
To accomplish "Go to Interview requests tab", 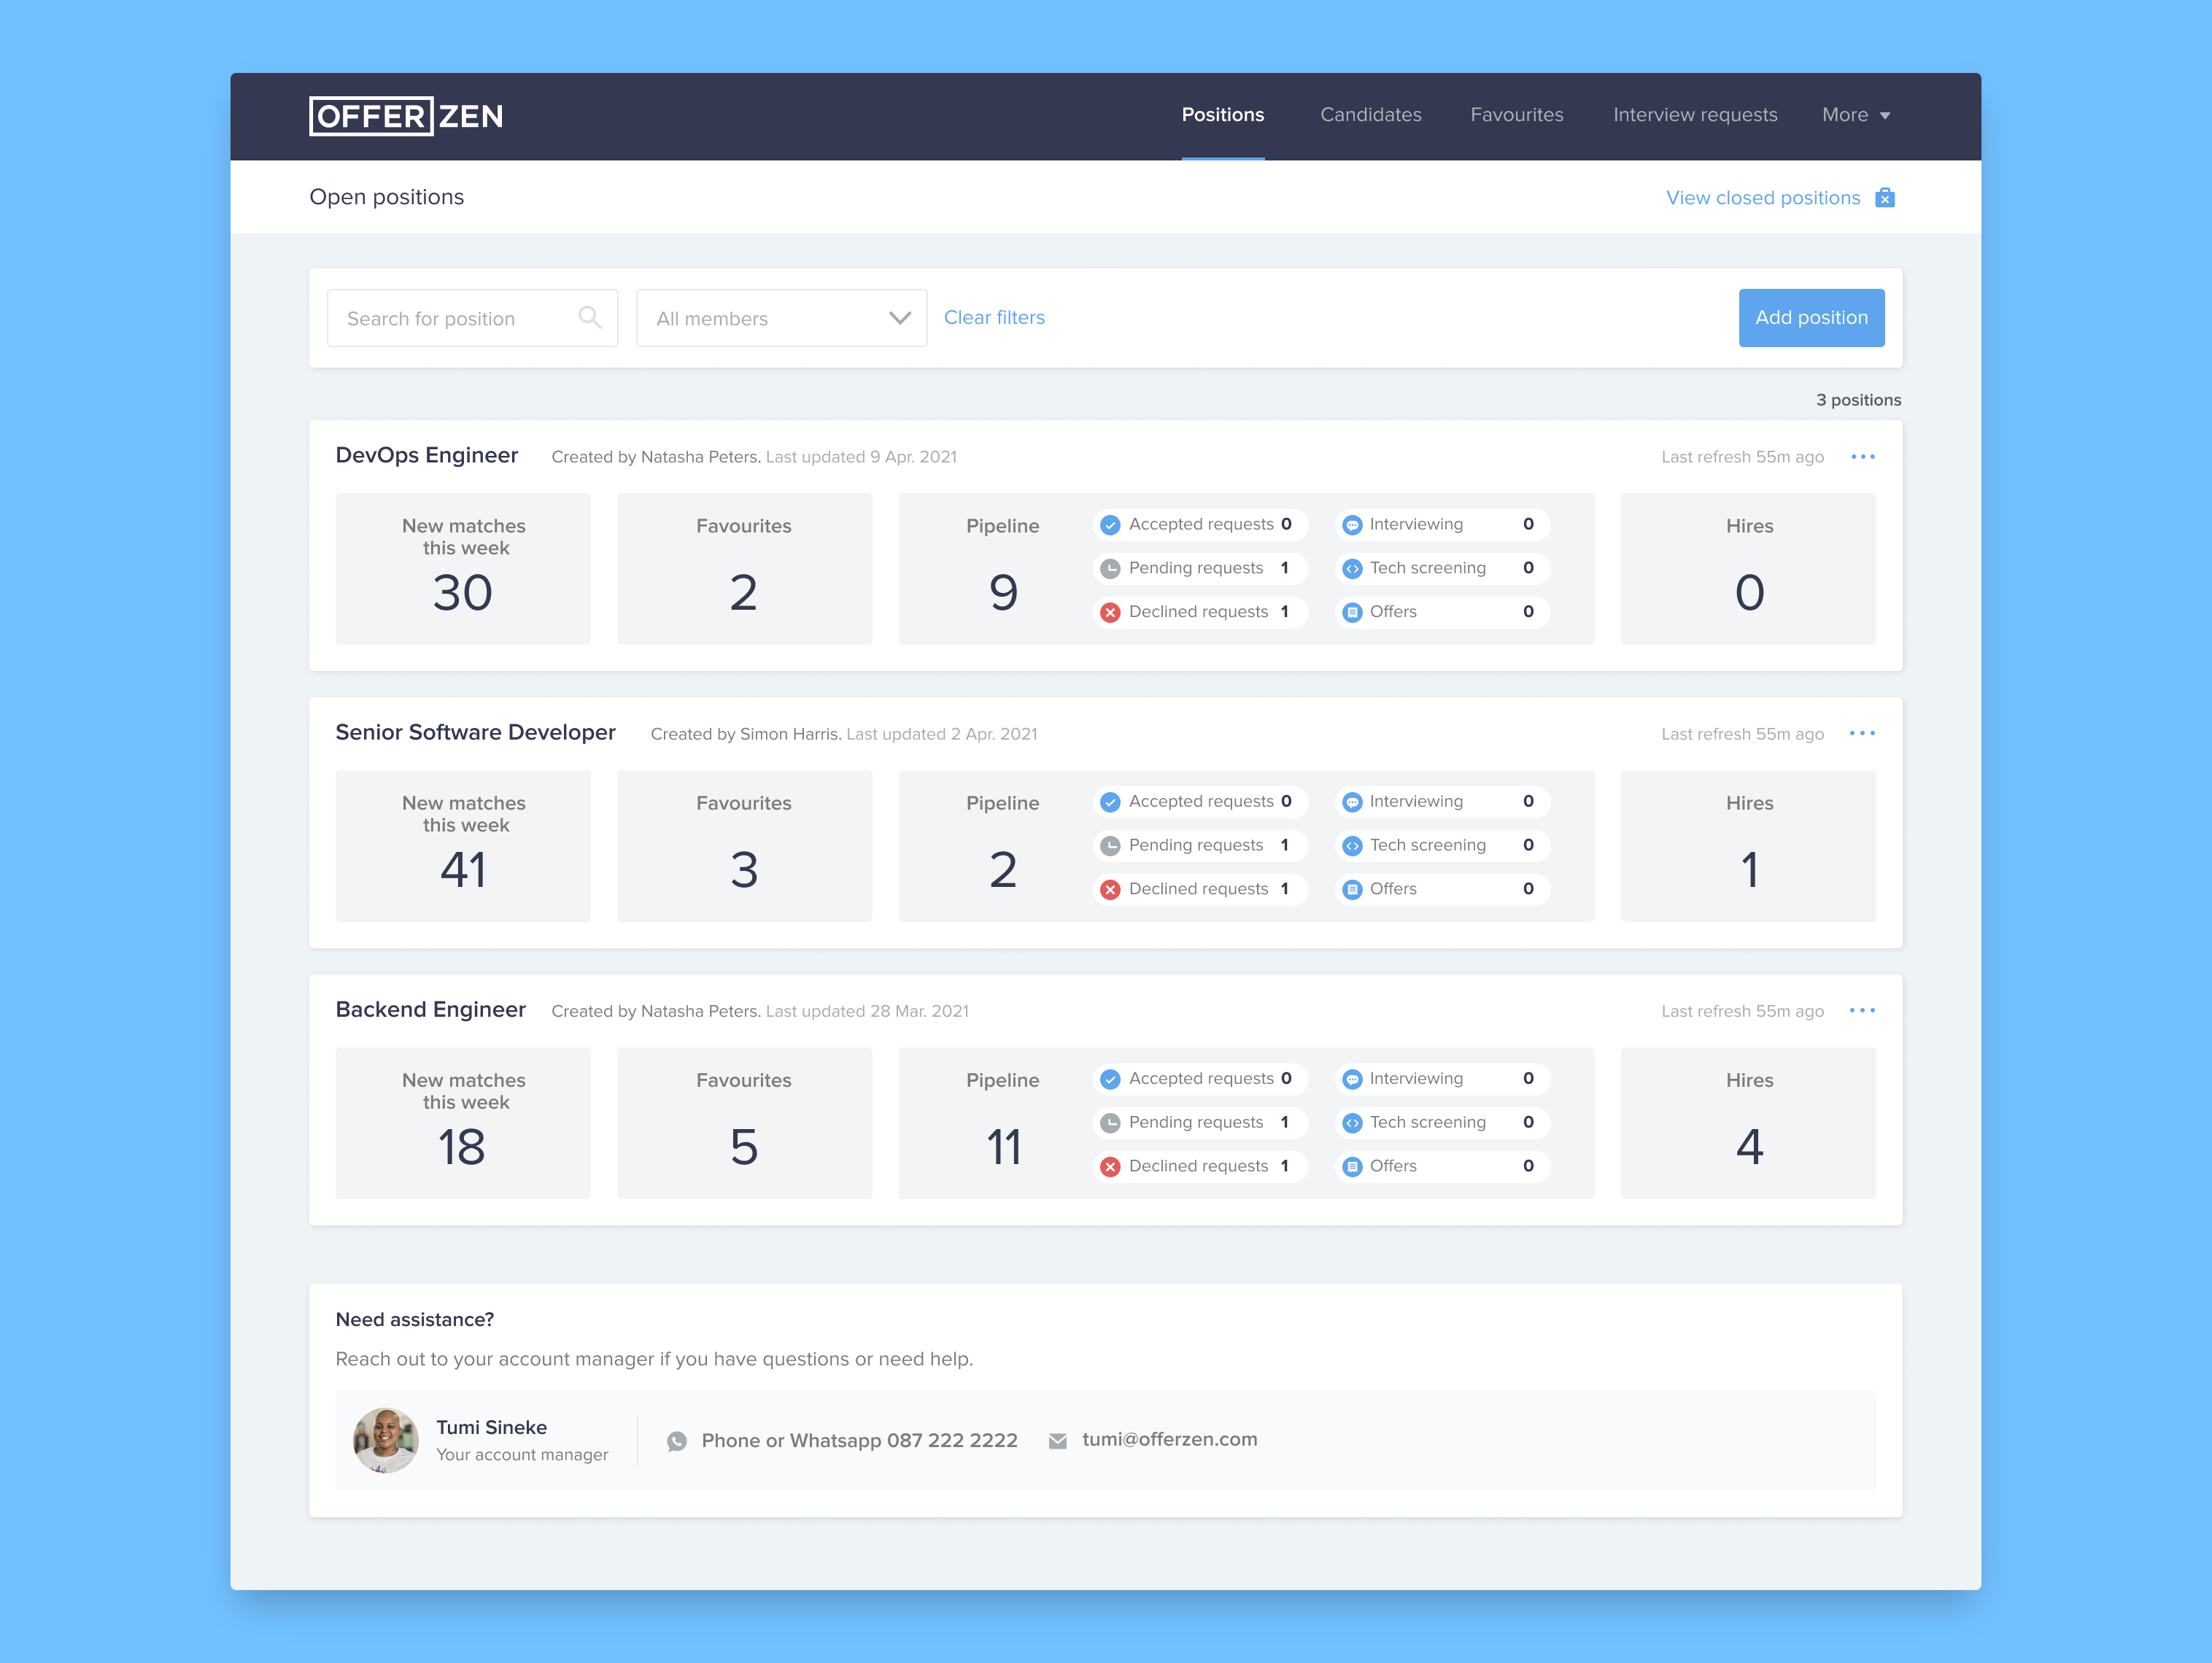I will 1695,115.
